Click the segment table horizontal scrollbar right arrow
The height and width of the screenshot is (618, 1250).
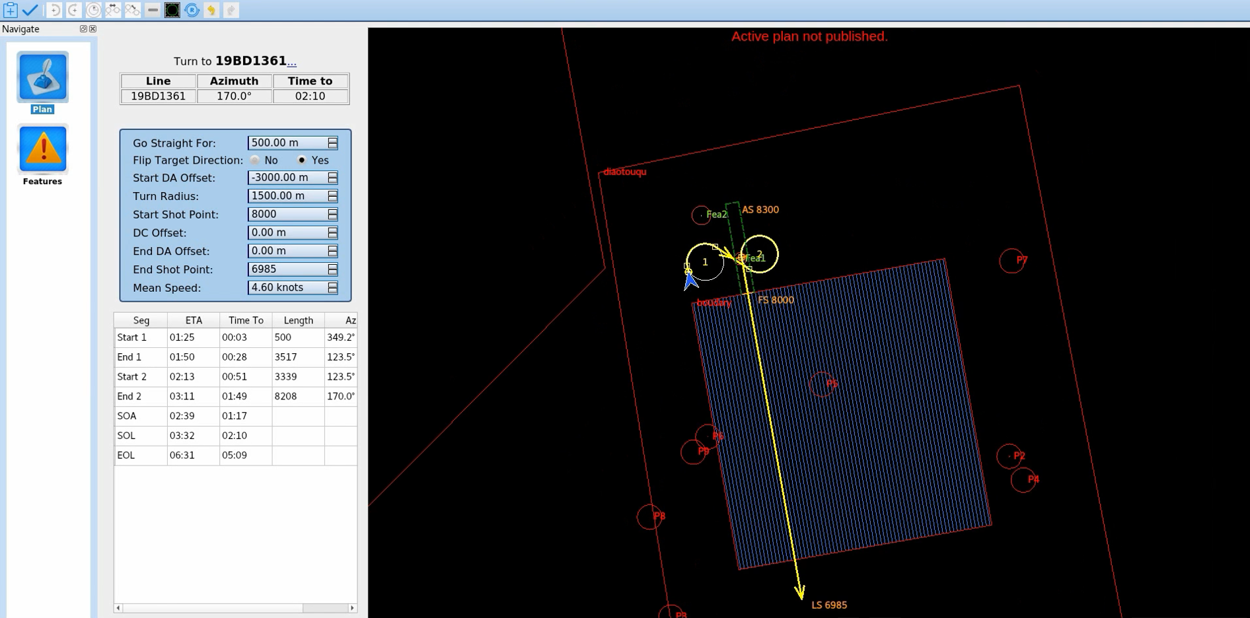[x=352, y=608]
